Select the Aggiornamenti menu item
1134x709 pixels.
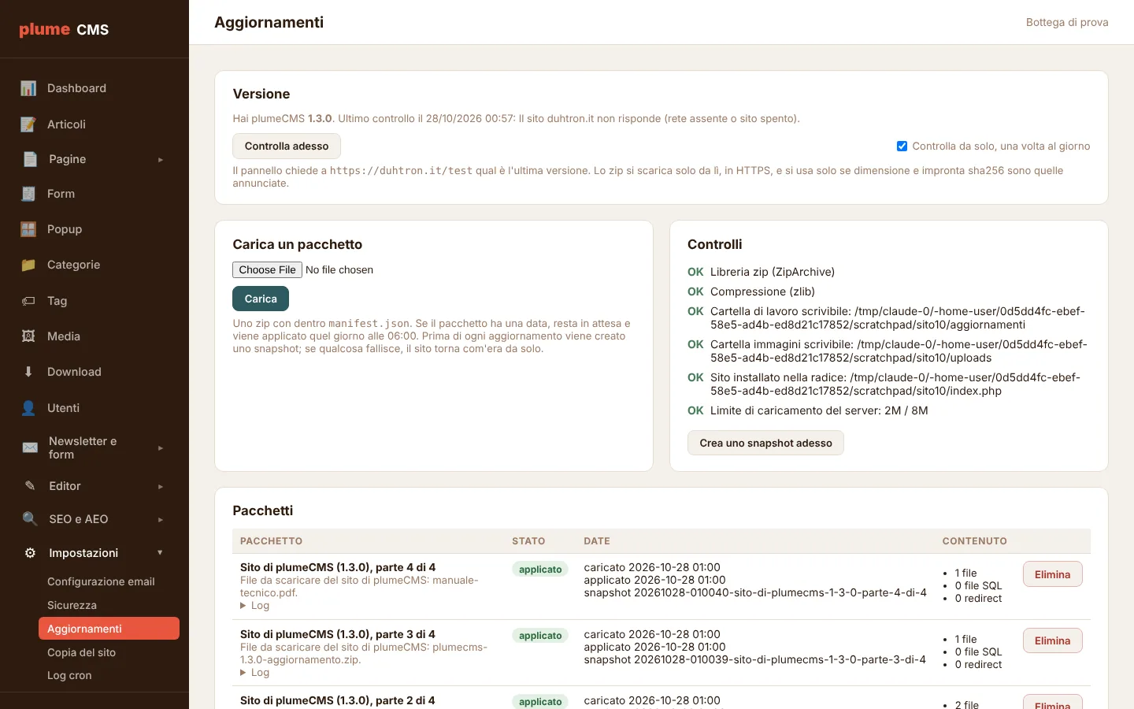pos(109,629)
